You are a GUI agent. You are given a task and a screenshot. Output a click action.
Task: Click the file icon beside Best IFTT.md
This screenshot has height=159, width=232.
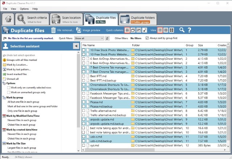[88, 76]
